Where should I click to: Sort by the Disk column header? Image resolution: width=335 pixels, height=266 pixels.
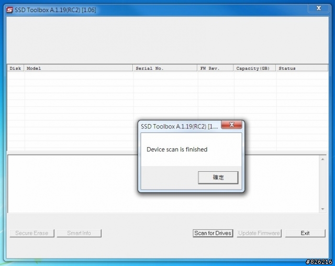pos(15,69)
